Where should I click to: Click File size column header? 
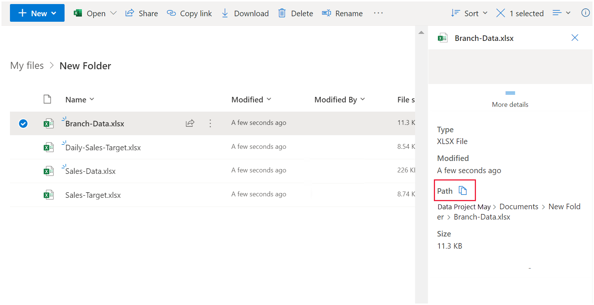click(406, 99)
